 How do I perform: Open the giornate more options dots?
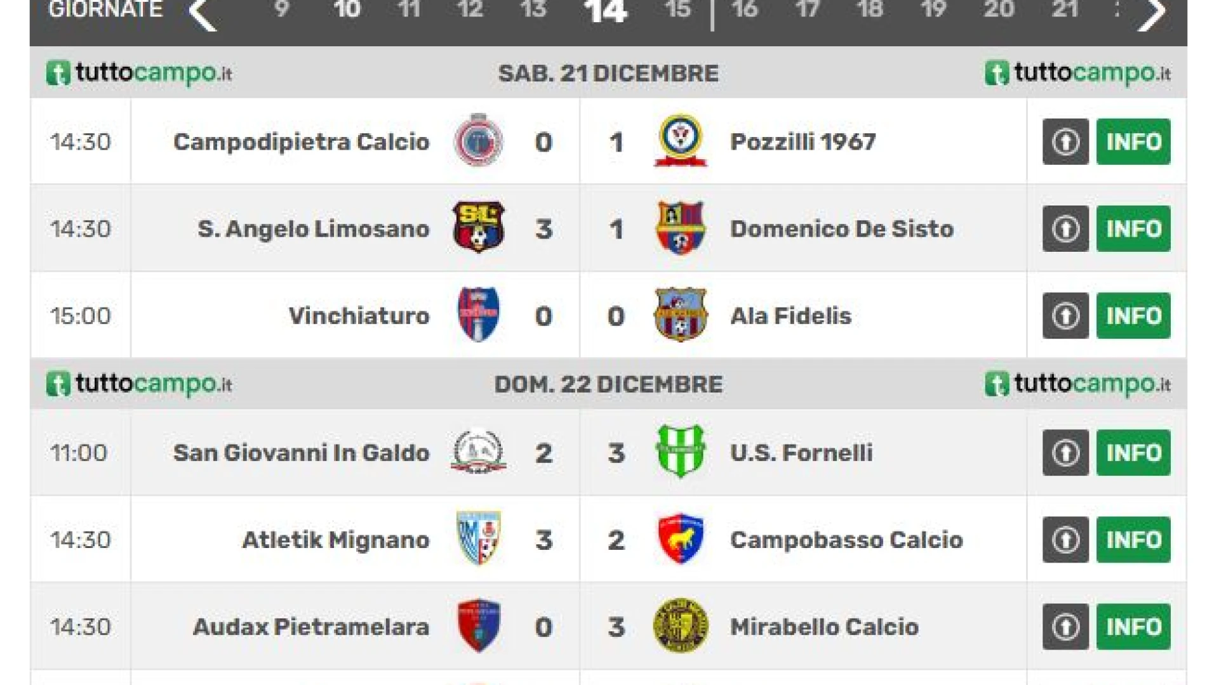1117,9
